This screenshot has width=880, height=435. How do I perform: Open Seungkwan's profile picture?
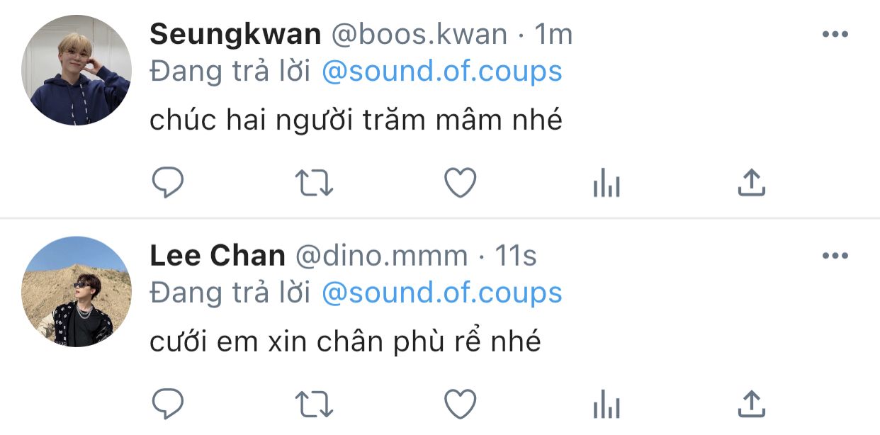pyautogui.click(x=77, y=70)
